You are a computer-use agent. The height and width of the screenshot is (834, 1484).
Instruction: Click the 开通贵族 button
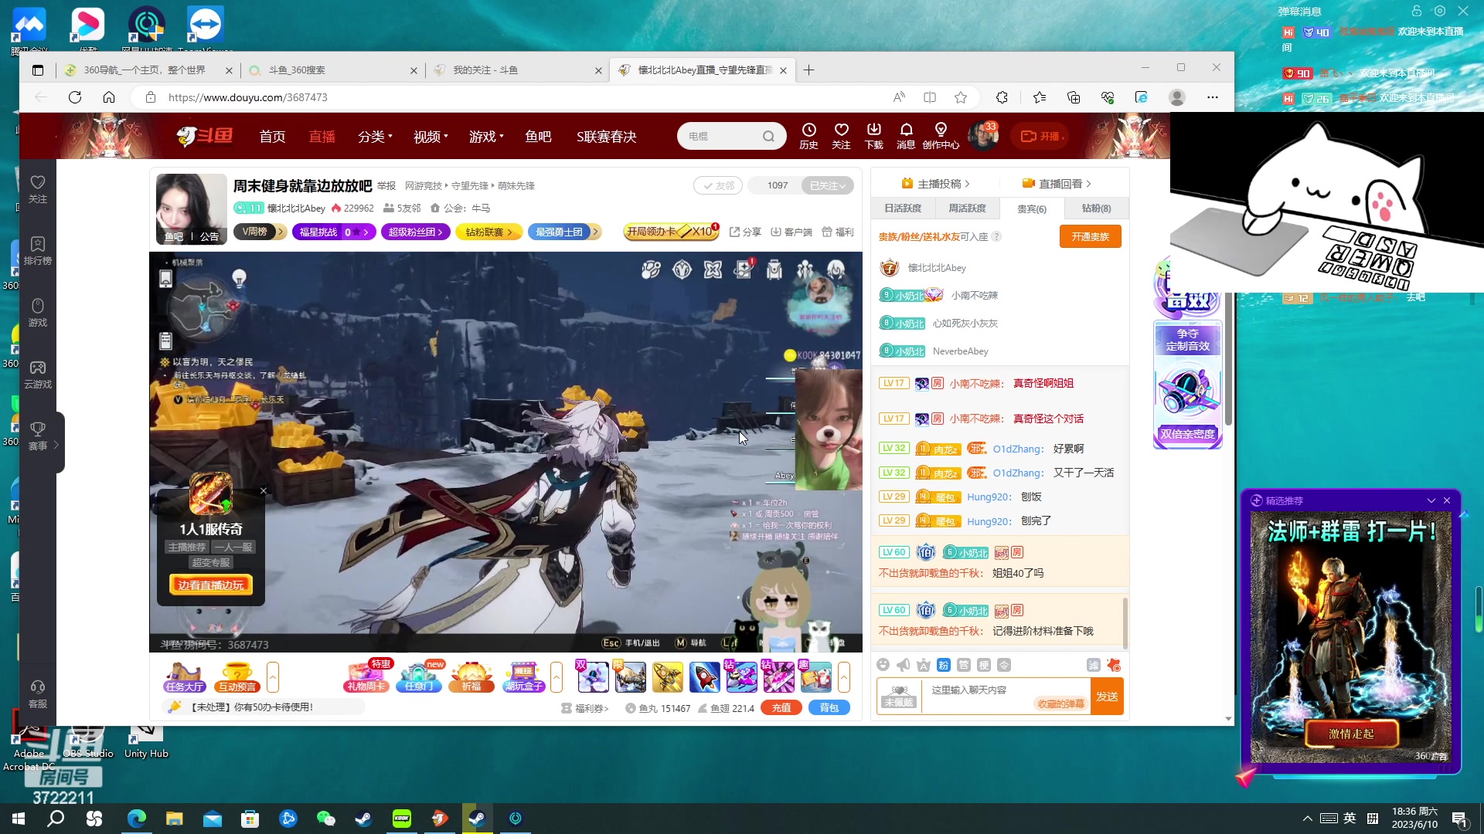pyautogui.click(x=1090, y=236)
